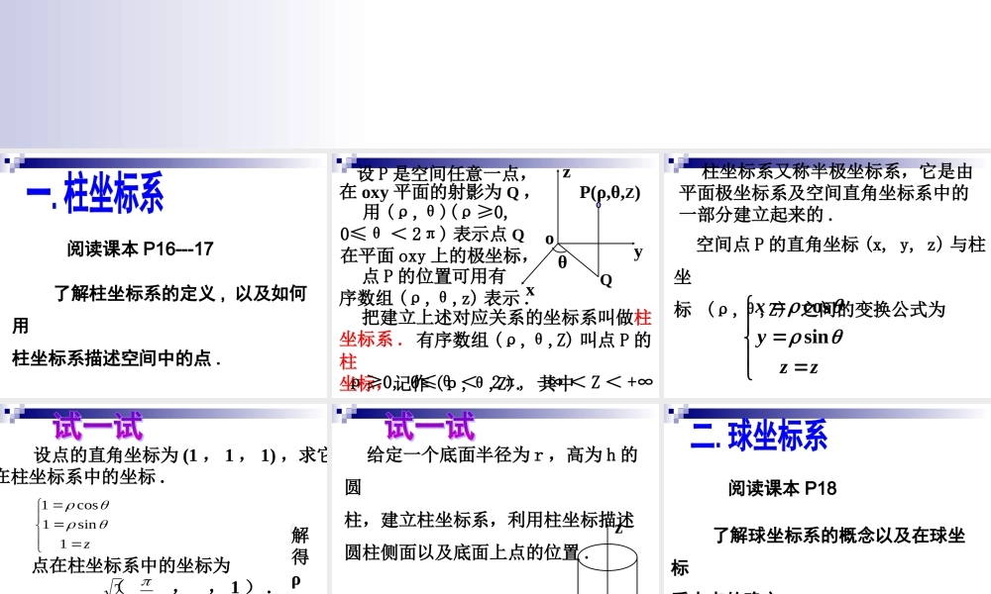The image size is (991, 594).
Task: Click the text 在平面 oxy 上的极坐标,
Action: [x=434, y=255]
